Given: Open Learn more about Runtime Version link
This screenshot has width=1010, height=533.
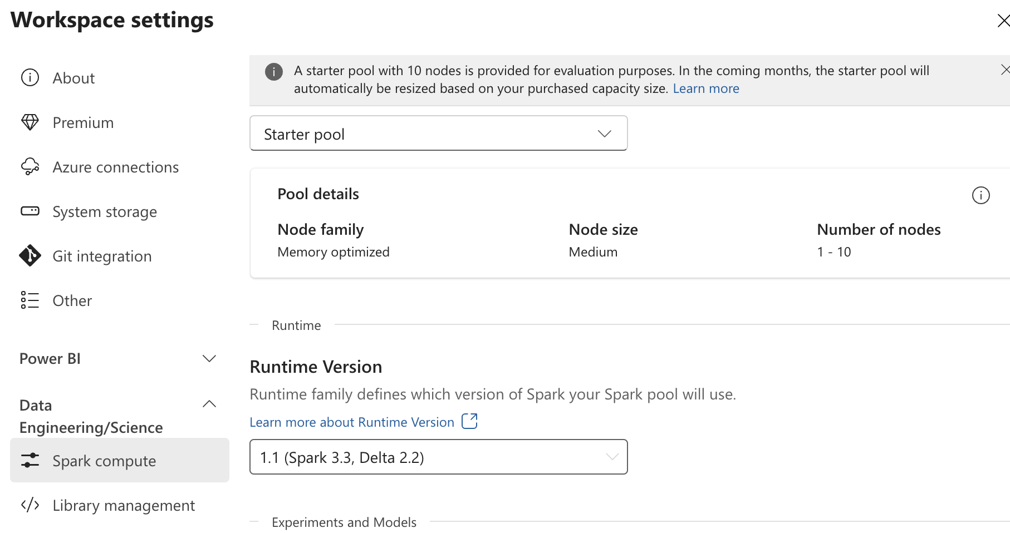Looking at the screenshot, I should tap(351, 422).
